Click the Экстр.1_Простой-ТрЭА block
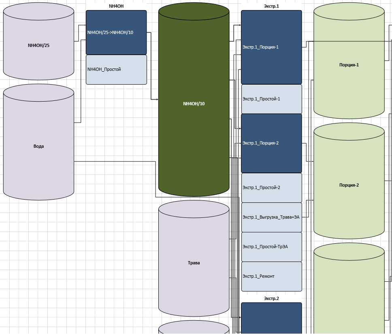 pyautogui.click(x=271, y=247)
